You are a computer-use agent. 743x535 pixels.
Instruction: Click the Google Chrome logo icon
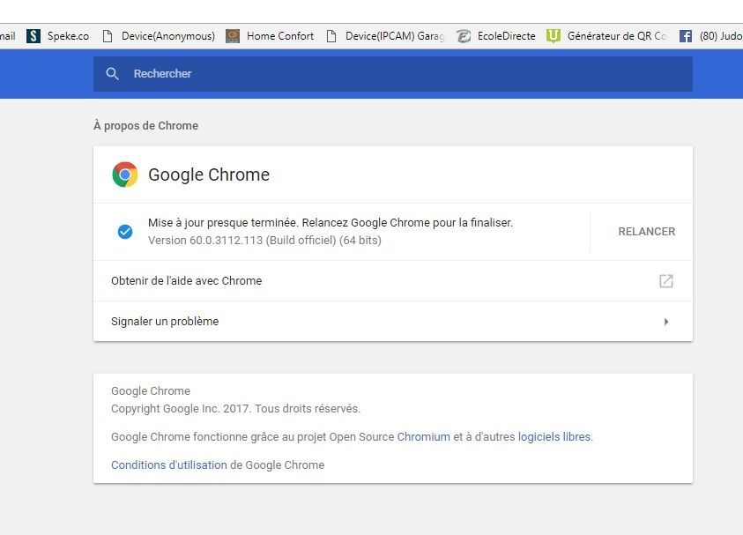click(125, 175)
